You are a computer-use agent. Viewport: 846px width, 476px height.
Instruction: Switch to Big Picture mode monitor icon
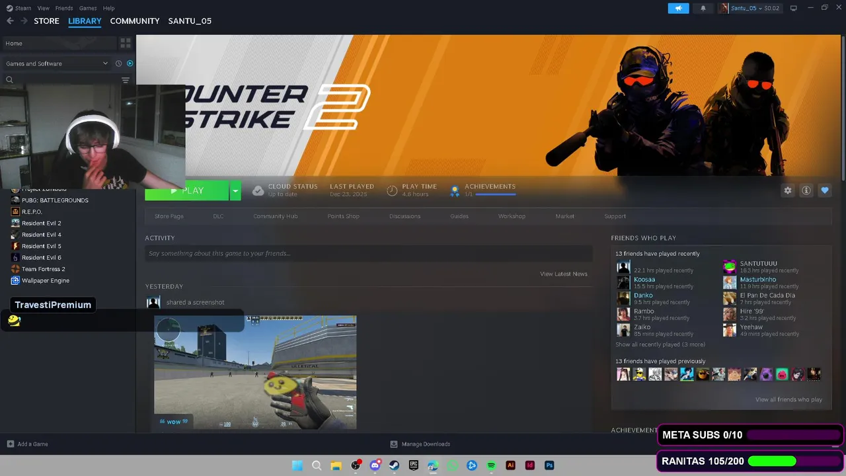[x=794, y=8]
